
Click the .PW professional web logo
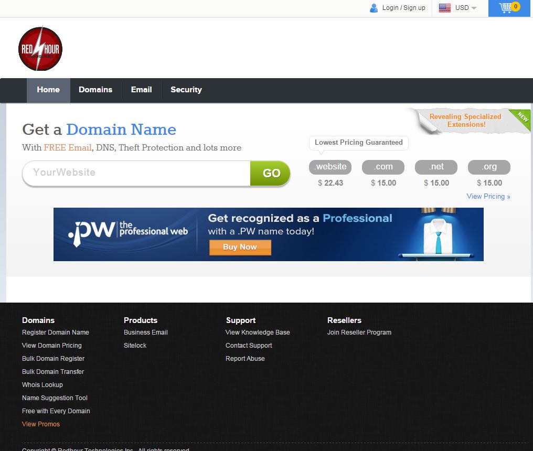coord(128,233)
